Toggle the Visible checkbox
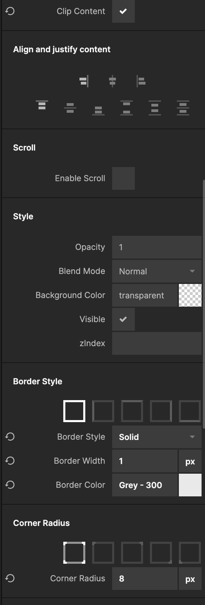The image size is (205, 605). pyautogui.click(x=123, y=319)
